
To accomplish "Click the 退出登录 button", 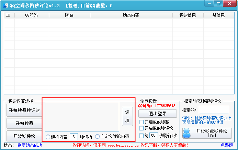I will coord(158,114).
